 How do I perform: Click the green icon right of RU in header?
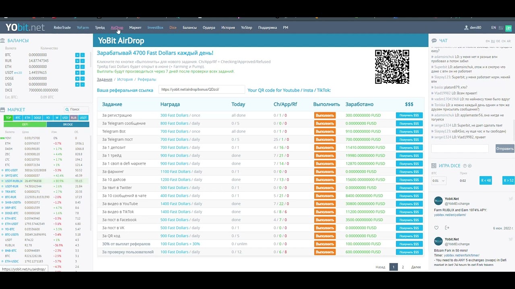tap(509, 28)
